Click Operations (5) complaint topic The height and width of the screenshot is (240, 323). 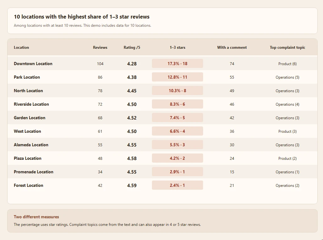point(287,77)
